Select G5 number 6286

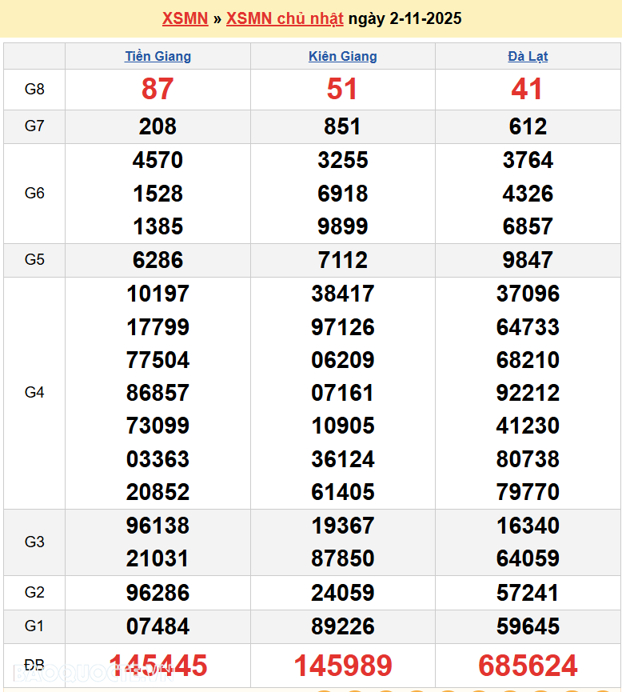[x=157, y=260]
